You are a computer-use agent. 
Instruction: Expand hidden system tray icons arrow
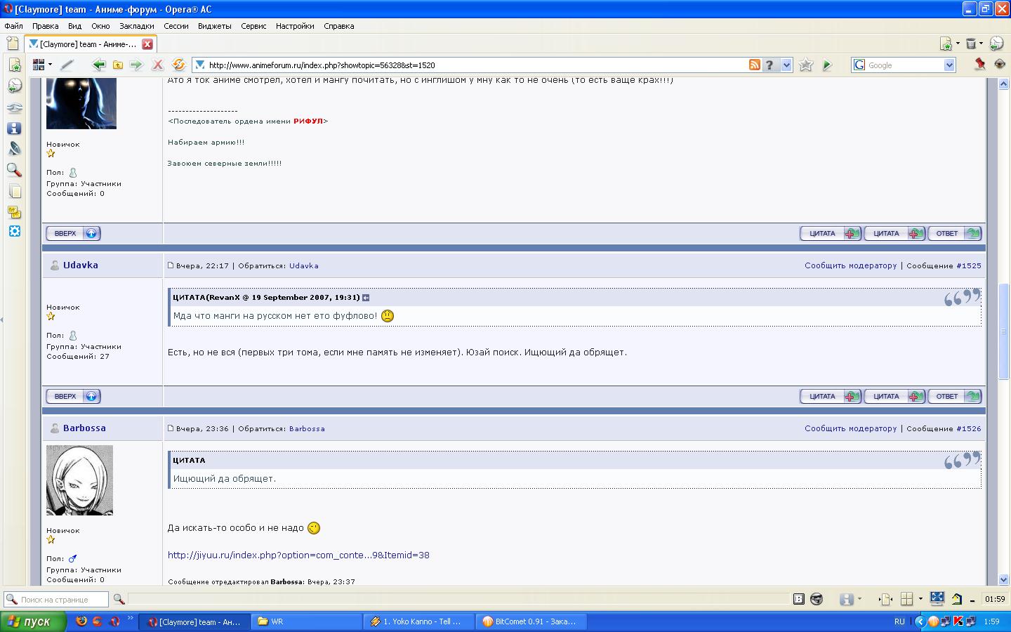coord(920,621)
